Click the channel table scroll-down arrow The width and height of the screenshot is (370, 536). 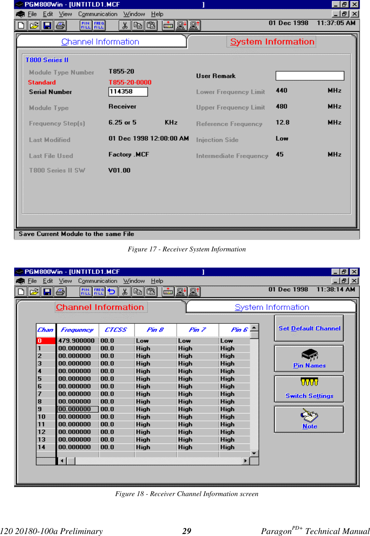255,453
